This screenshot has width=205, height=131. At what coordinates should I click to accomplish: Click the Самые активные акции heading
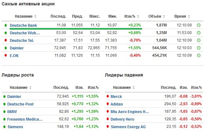[x=28, y=4]
